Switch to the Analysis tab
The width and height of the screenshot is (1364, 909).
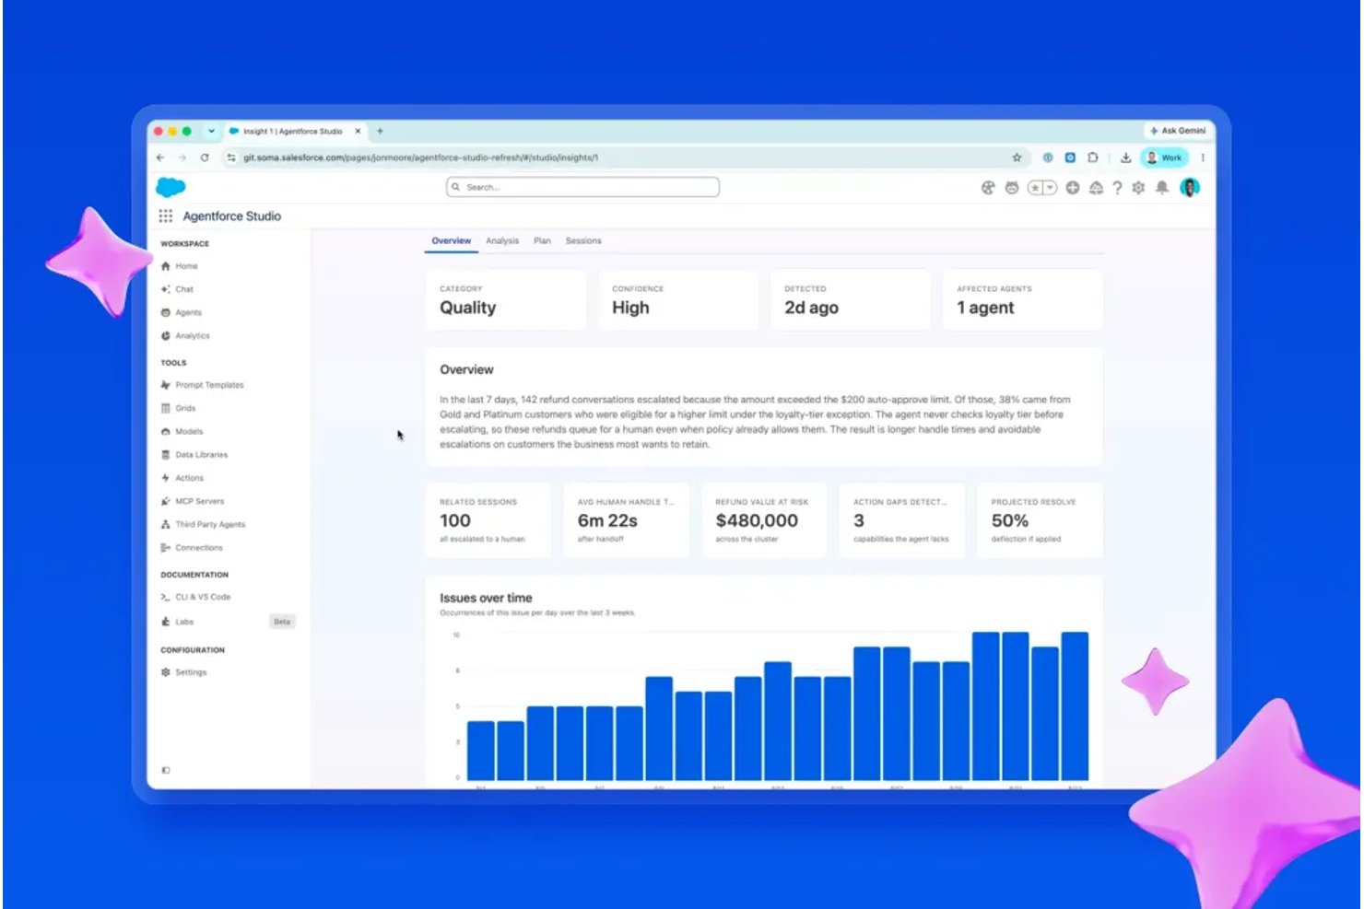click(502, 241)
